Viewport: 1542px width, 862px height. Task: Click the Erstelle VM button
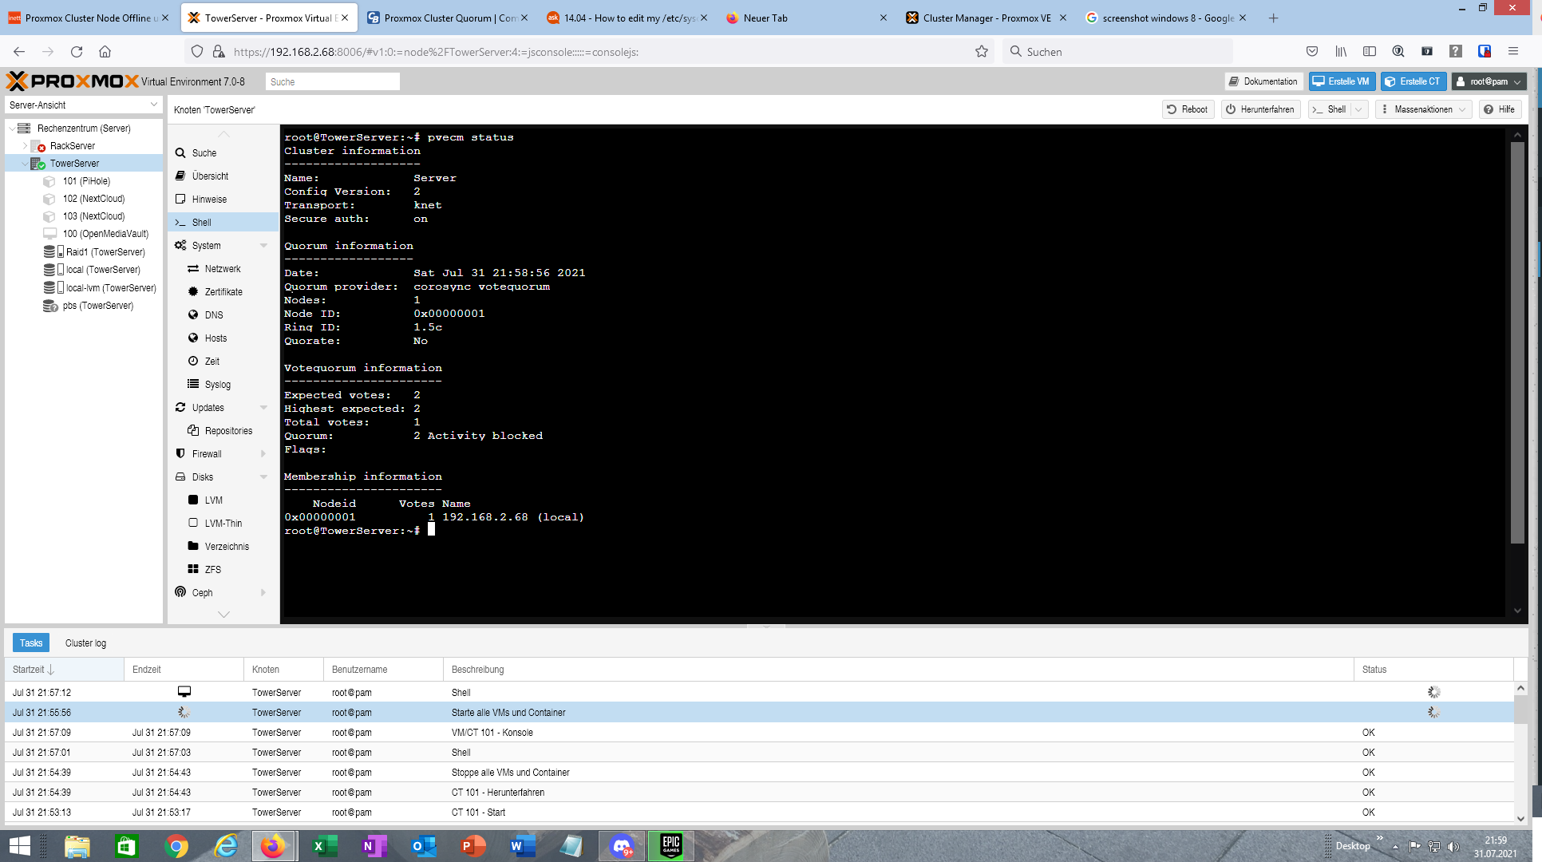point(1342,81)
